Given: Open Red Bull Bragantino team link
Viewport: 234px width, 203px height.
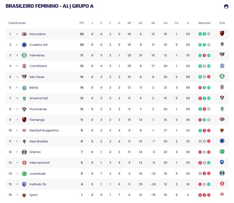Looking at the screenshot, I should 44,130.
